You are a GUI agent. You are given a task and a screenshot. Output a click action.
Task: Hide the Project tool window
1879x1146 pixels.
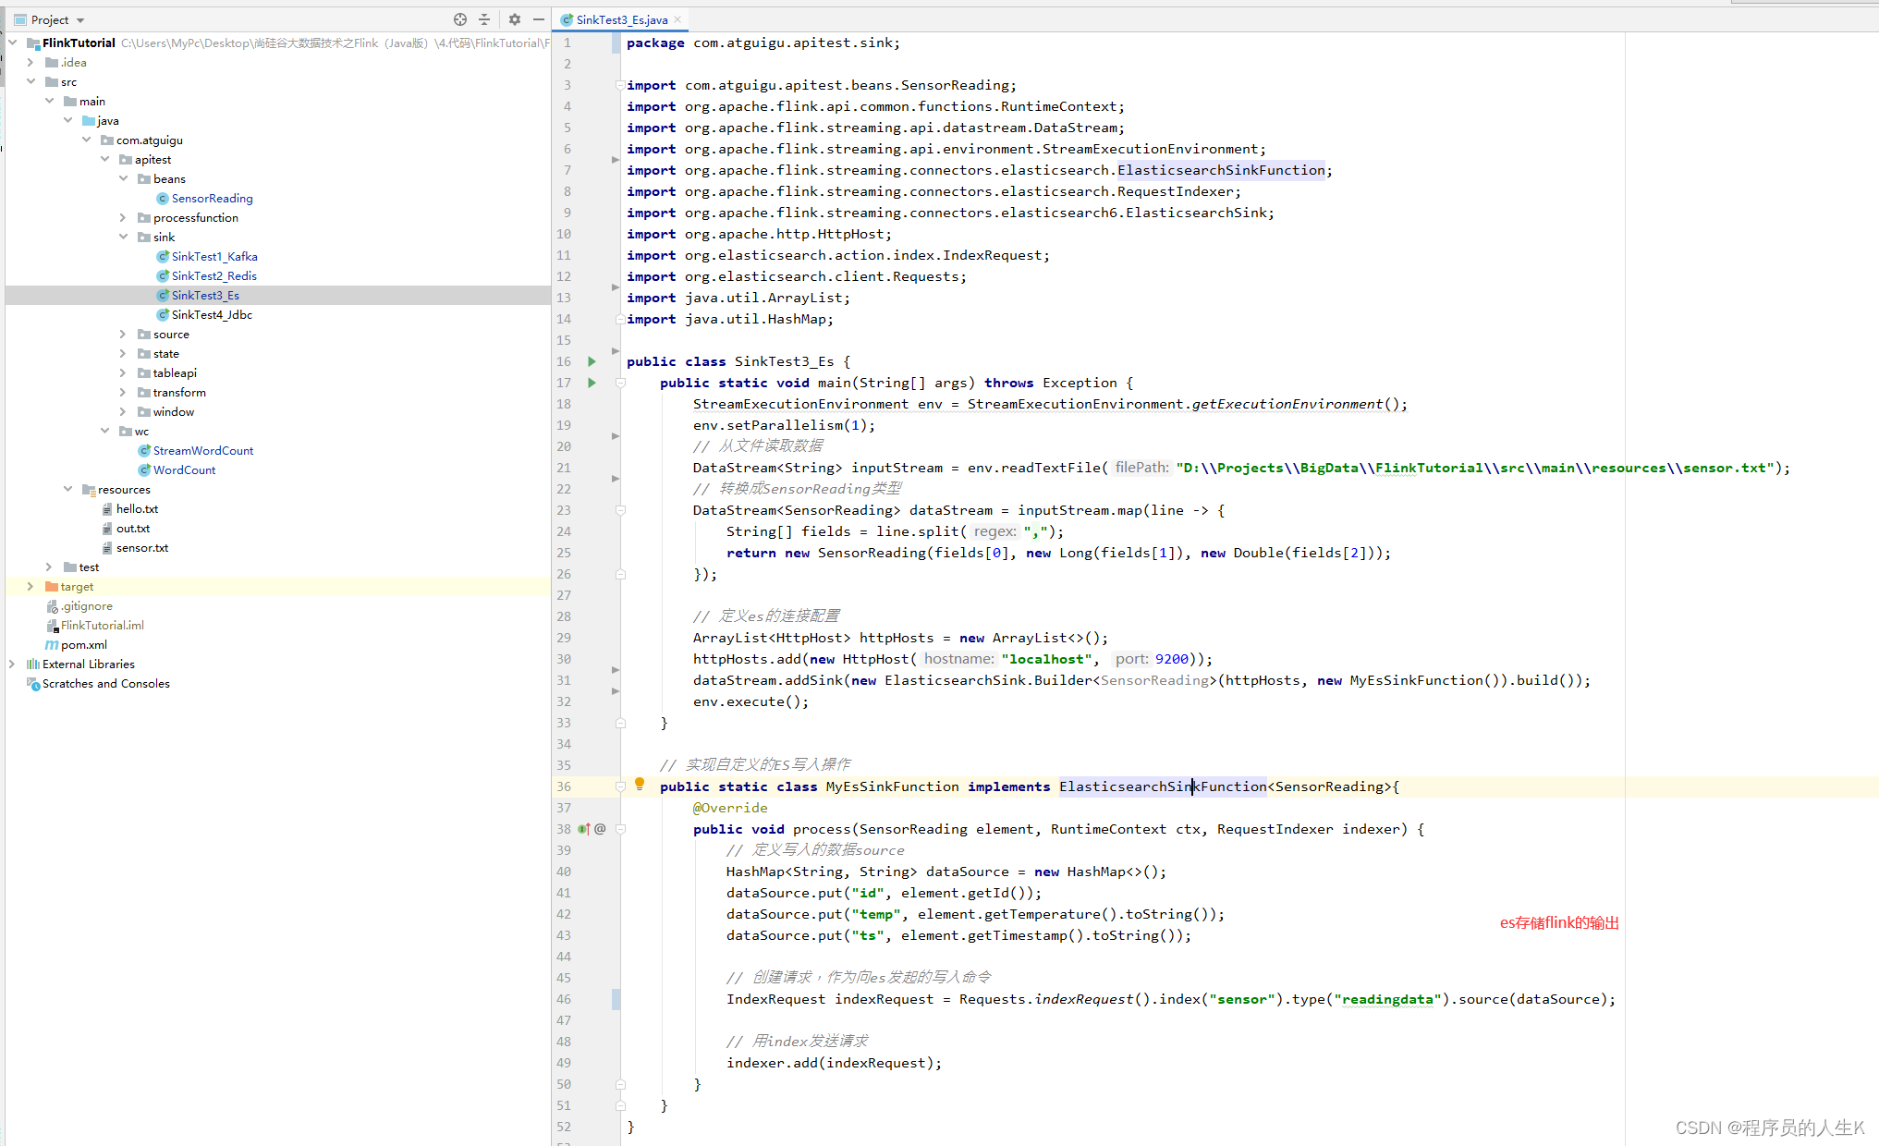539,19
